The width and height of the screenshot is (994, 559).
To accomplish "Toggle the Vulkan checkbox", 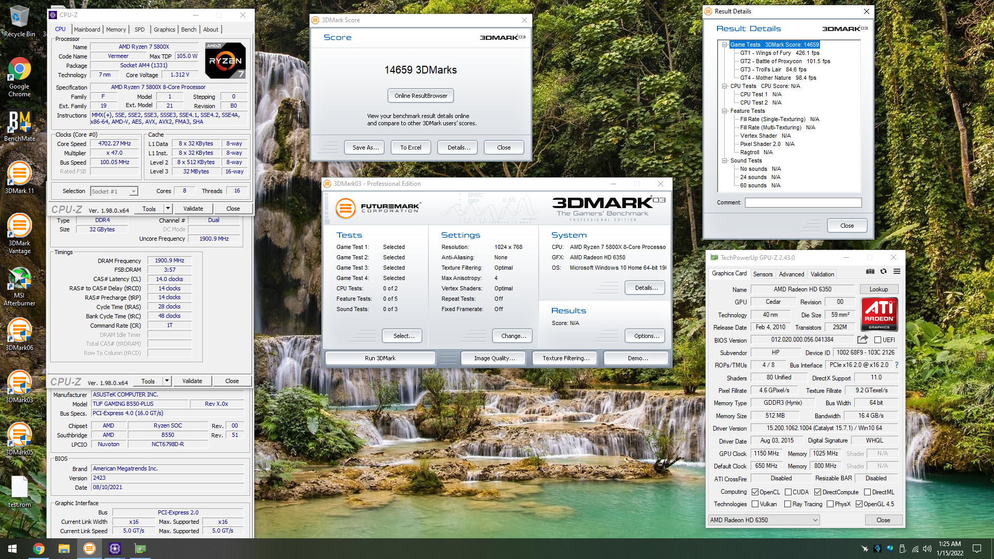I will tap(755, 504).
